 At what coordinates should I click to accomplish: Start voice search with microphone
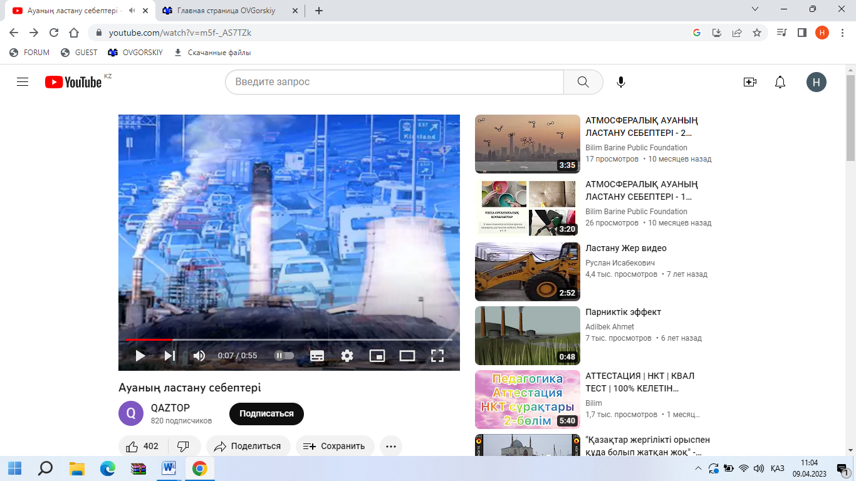coord(621,82)
